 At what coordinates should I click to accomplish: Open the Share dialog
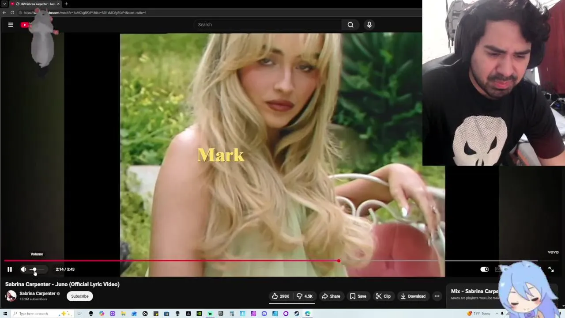point(331,296)
